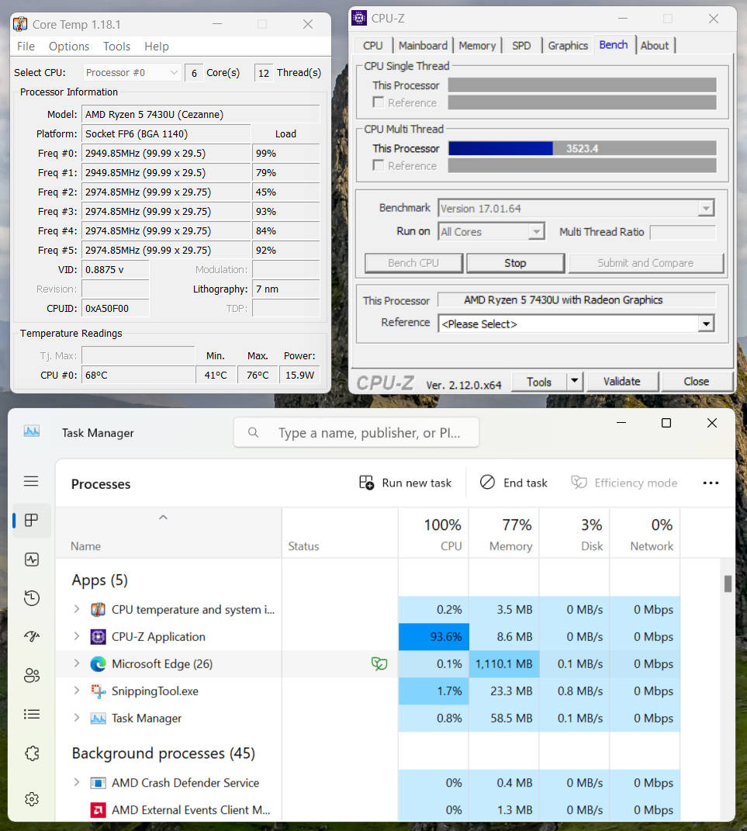Sort processes by the CPU column header
Image resolution: width=747 pixels, height=831 pixels.
point(434,532)
